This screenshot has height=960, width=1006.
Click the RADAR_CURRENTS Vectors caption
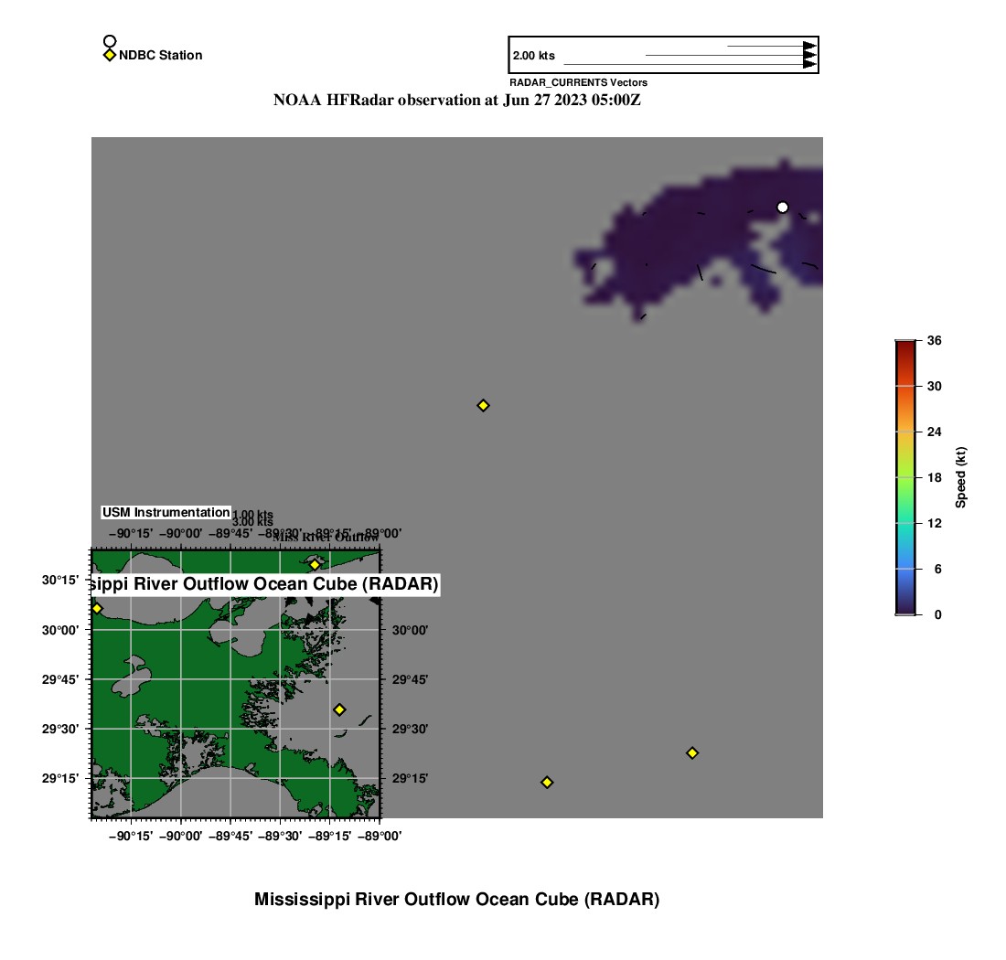(x=578, y=82)
